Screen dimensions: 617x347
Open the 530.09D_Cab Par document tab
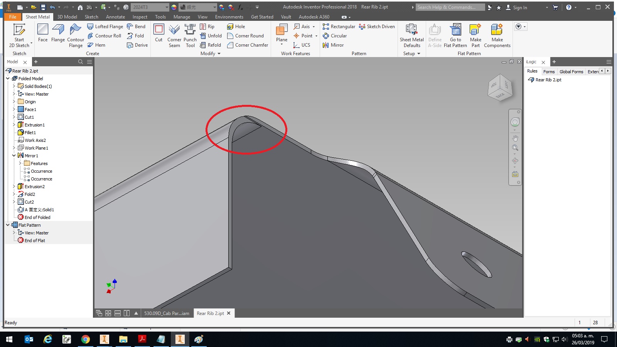[167, 313]
